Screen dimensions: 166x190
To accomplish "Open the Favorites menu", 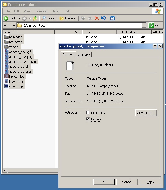I will (41, 11).
